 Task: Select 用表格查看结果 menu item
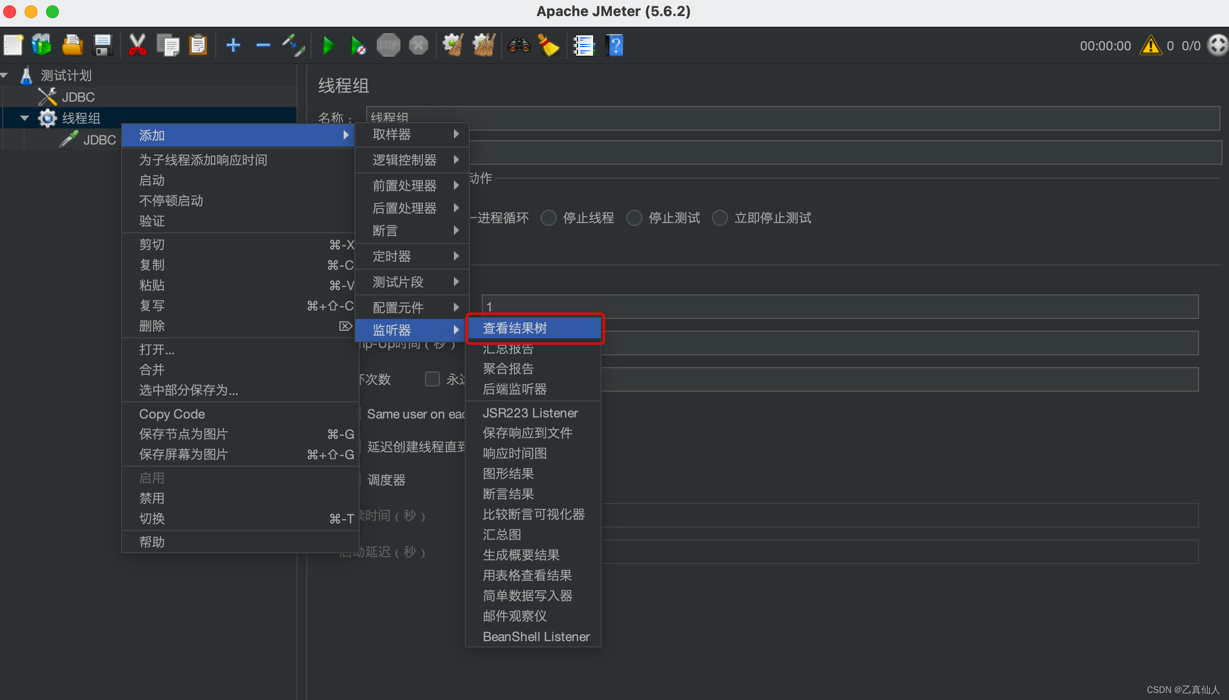coord(533,575)
